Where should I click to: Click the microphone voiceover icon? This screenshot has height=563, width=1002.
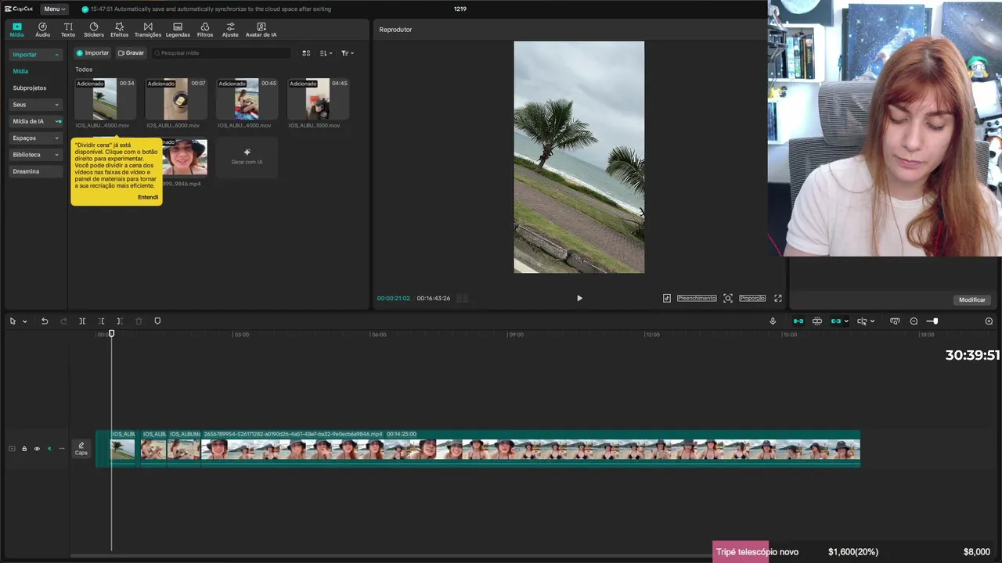[773, 321]
